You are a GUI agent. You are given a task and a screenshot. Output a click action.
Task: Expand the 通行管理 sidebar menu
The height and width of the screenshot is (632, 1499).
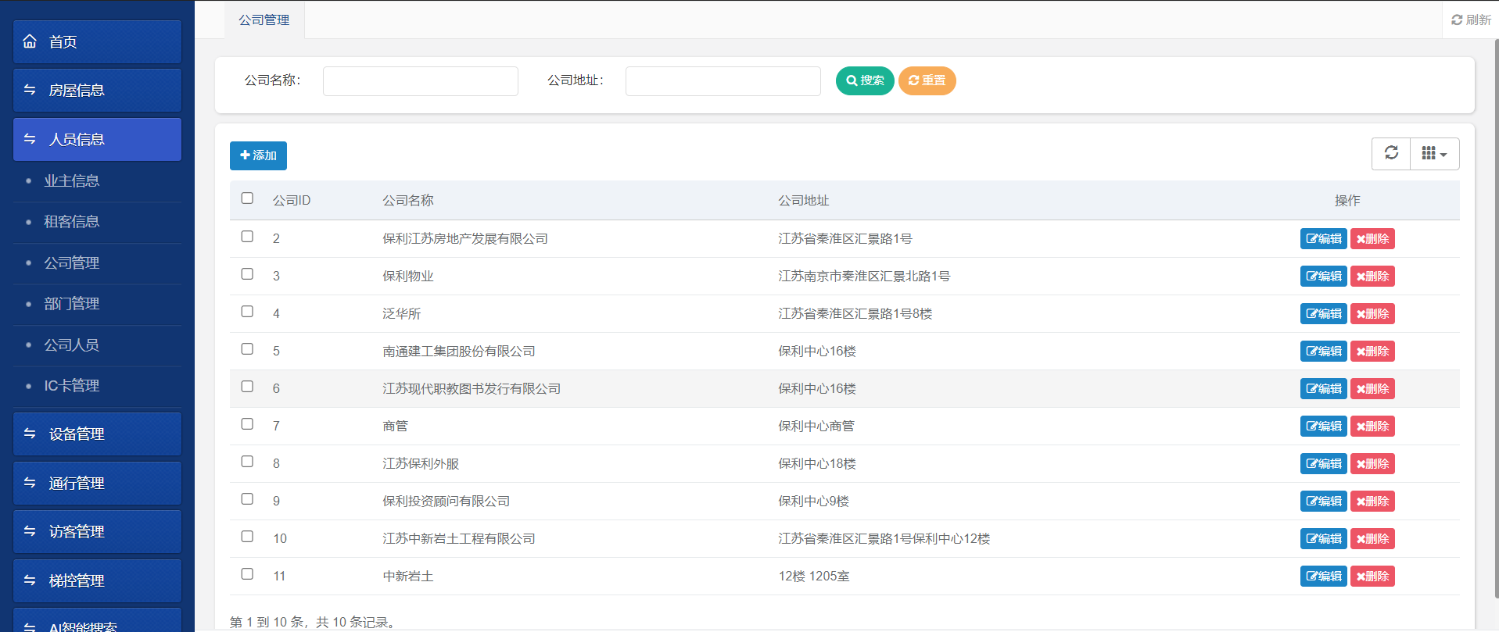tap(97, 484)
